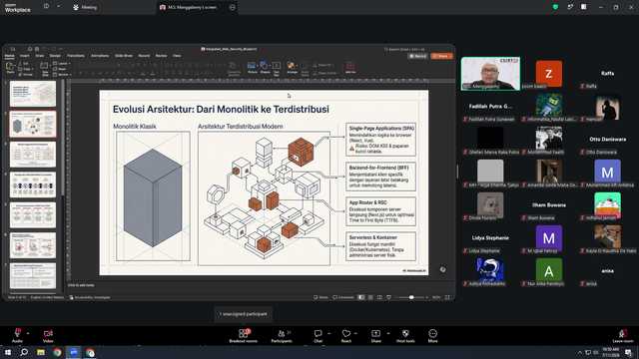Start slideshow from status bar icon
Viewport: 639px width, 359px height.
point(388,297)
